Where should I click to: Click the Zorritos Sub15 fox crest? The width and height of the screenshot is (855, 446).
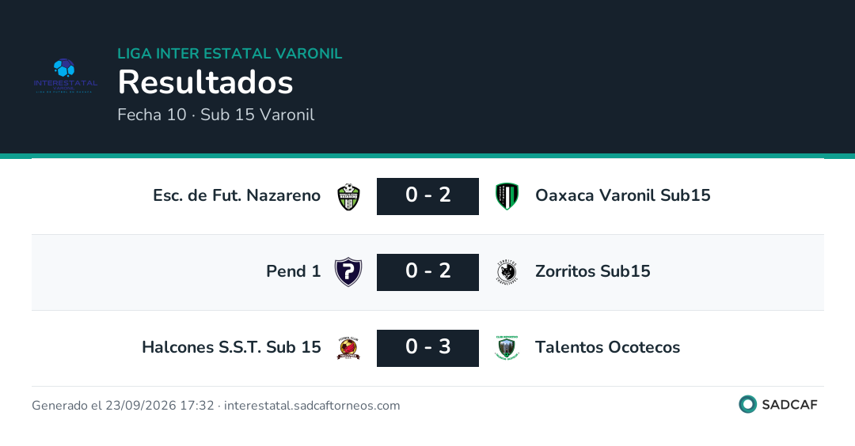point(507,272)
